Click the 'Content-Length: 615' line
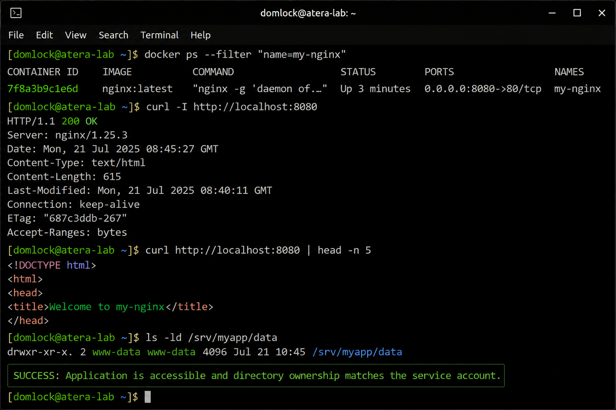The image size is (616, 410). point(64,177)
